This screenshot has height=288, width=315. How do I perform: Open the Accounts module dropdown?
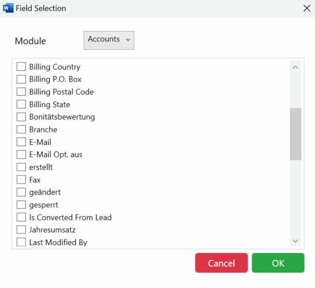coord(109,40)
